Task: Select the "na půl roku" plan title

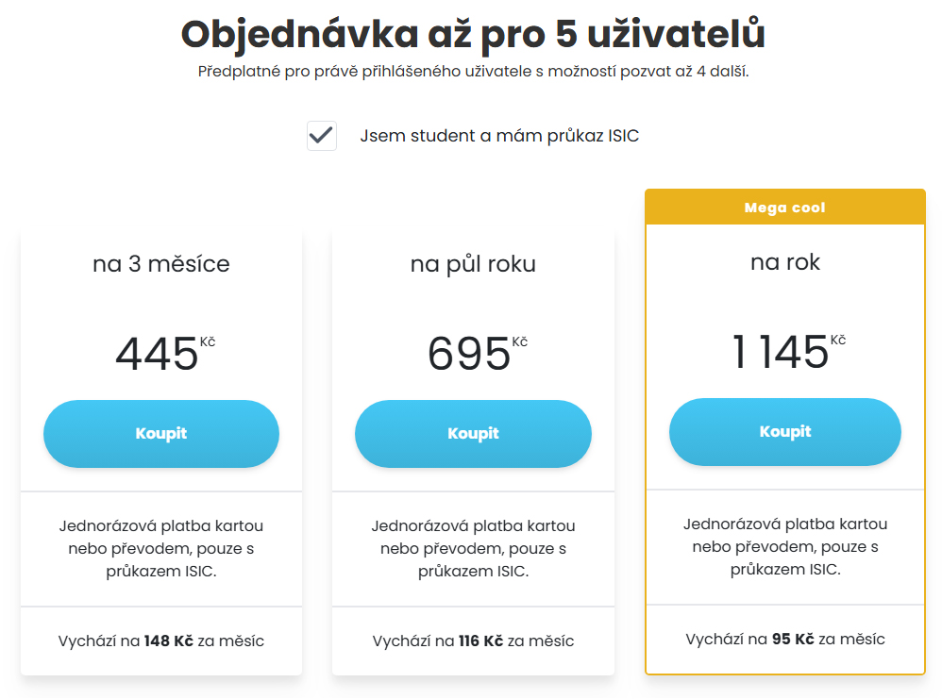Action: pyautogui.click(x=473, y=264)
